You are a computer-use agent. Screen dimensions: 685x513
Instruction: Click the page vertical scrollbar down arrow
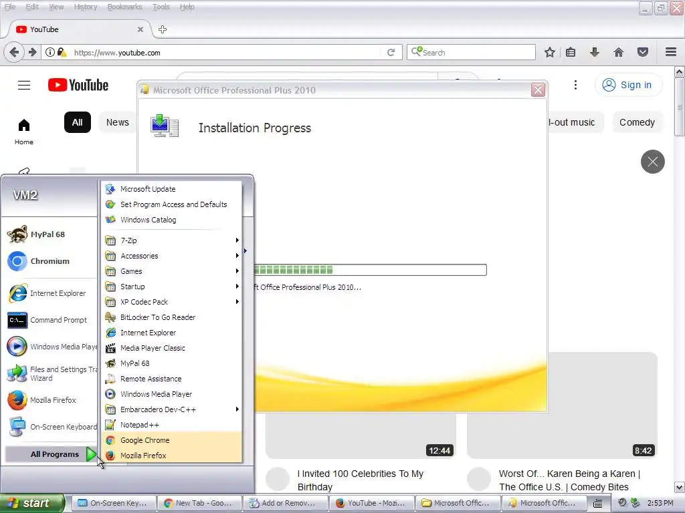(x=680, y=487)
